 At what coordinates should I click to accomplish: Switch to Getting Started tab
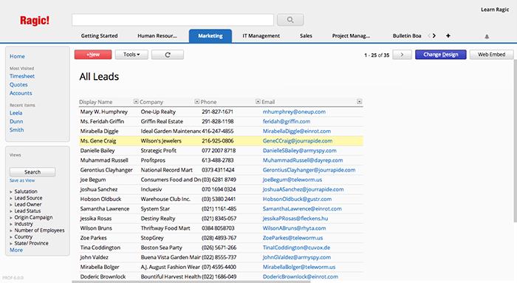(x=99, y=35)
